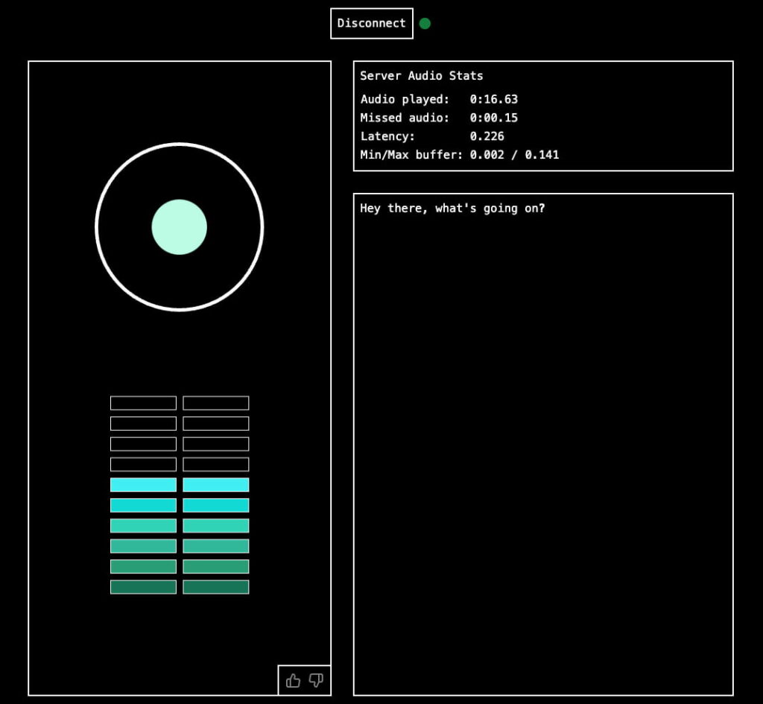Click the buffer value 0.002 / 0.141
This screenshot has width=763, height=704.
[x=514, y=155]
